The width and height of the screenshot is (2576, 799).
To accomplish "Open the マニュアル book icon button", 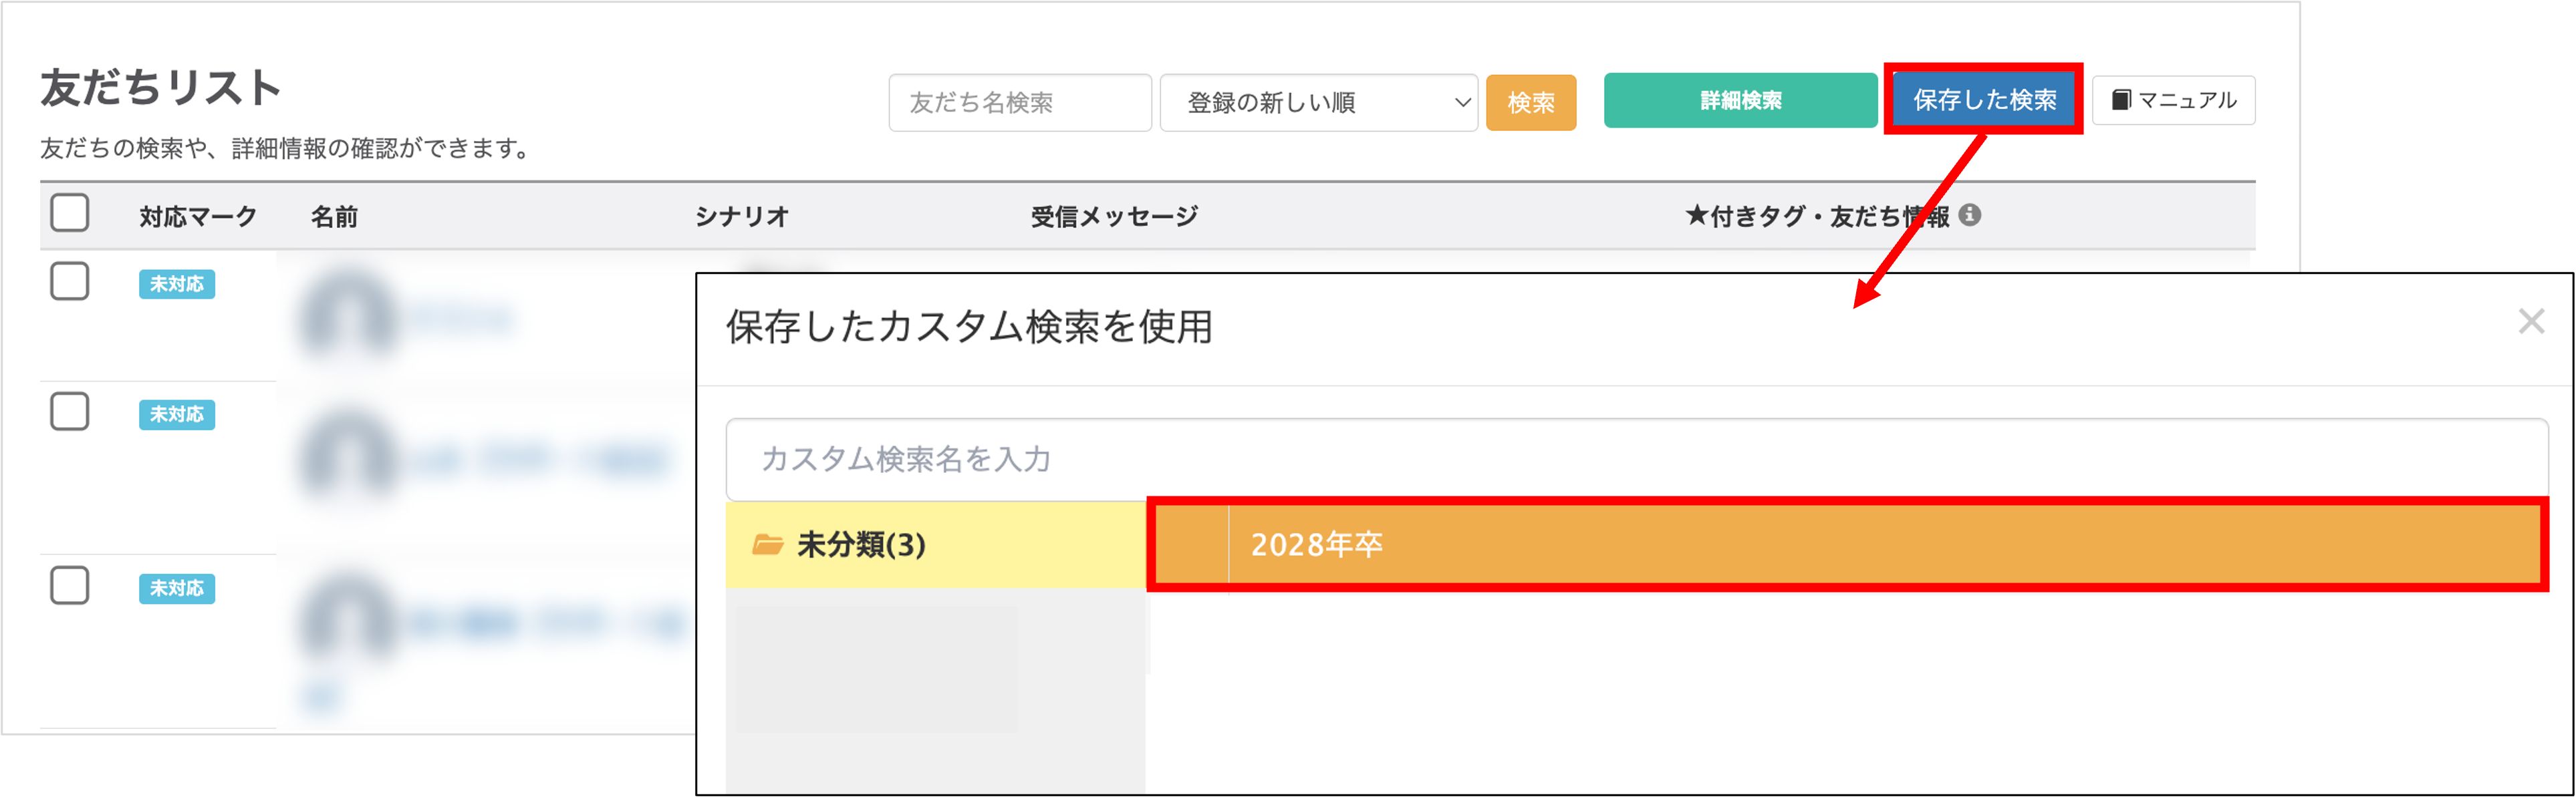I will point(2173,100).
